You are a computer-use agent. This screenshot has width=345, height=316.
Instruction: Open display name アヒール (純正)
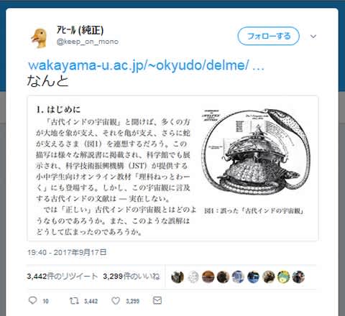pos(80,30)
